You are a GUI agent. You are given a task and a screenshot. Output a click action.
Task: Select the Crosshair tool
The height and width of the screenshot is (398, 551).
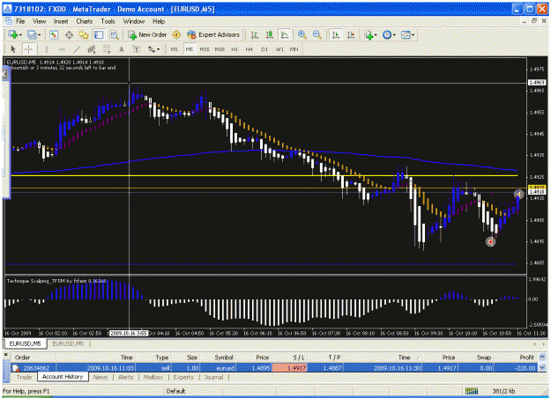coord(28,49)
